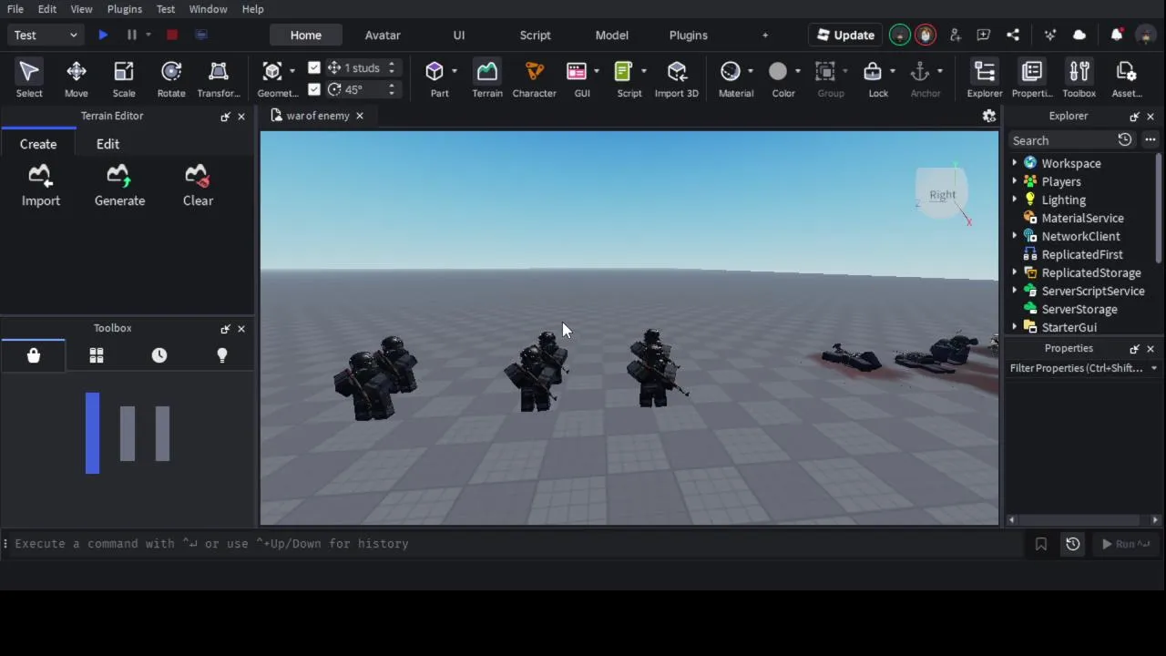Expand the ReplicatedStorage tree node
The height and width of the screenshot is (656, 1166).
click(x=1015, y=272)
